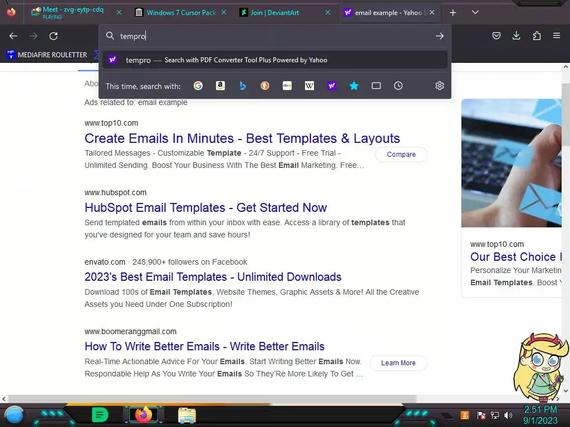Open Create Emails In Minutes link

pos(242,138)
